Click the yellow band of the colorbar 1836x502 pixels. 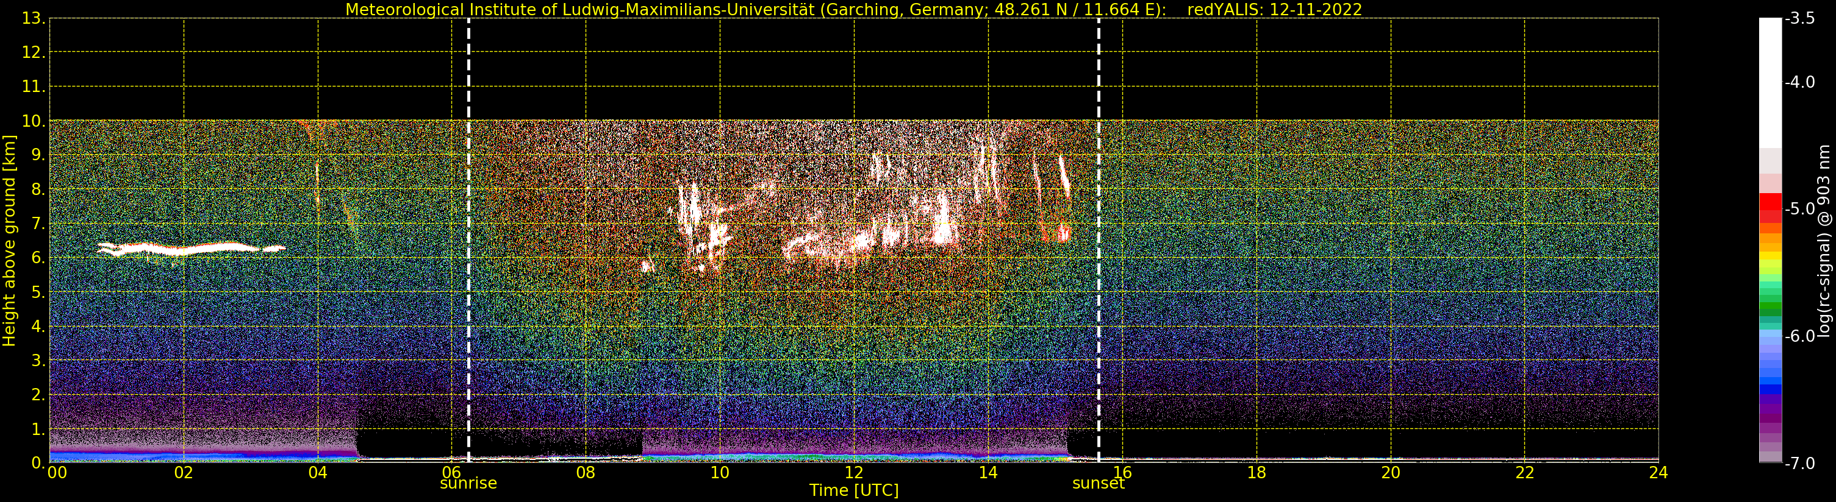[x=1770, y=256]
